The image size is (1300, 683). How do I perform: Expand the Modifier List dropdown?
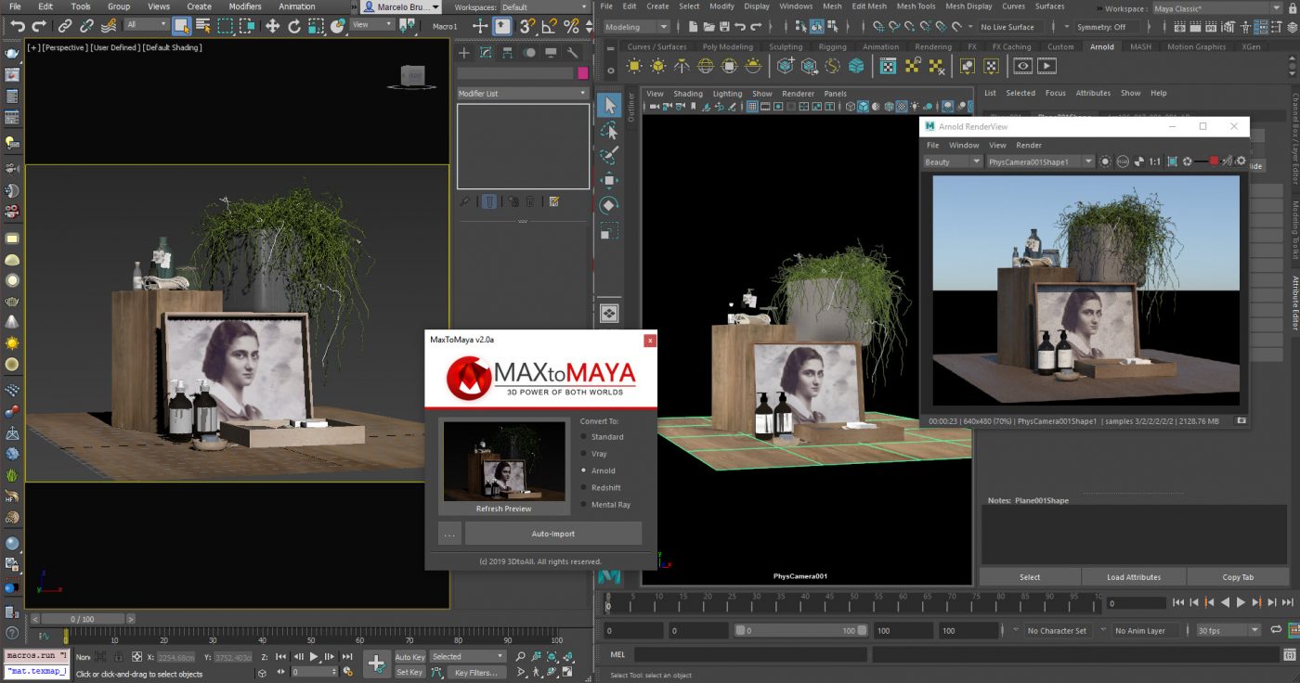coord(523,94)
